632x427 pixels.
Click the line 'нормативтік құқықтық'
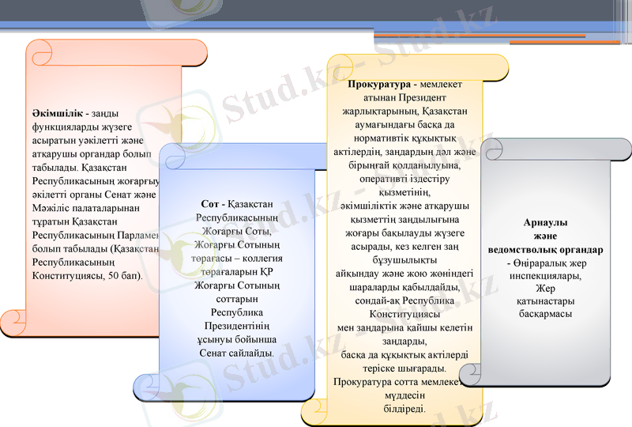(404, 138)
